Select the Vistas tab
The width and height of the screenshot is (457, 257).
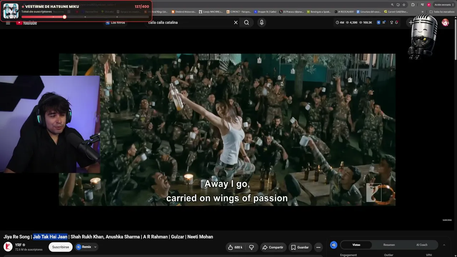click(x=356, y=245)
